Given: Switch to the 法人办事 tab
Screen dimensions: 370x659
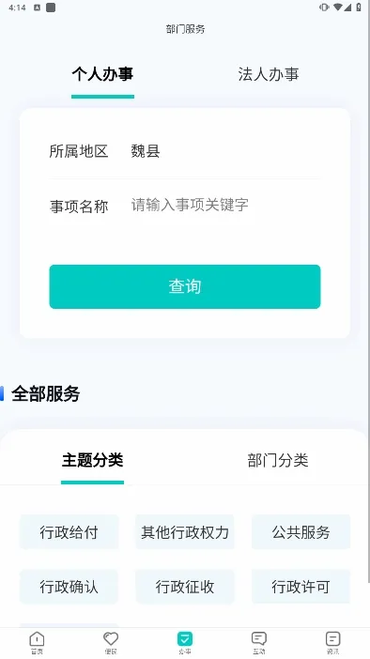Looking at the screenshot, I should [269, 74].
